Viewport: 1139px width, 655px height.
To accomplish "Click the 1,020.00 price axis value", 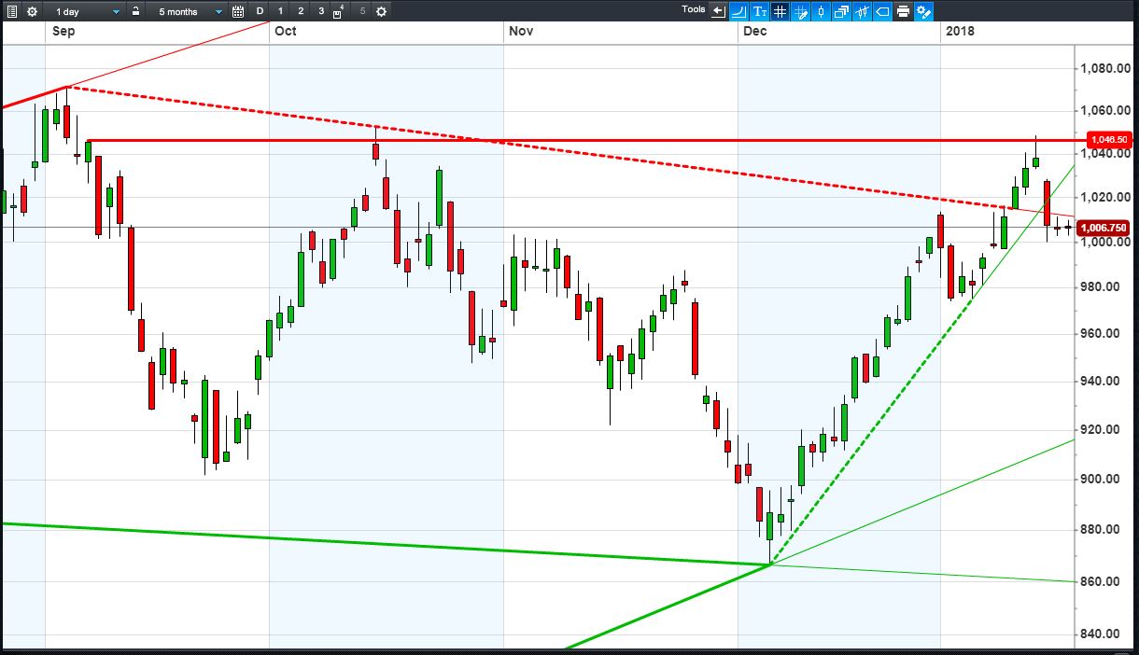I will pyautogui.click(x=1104, y=197).
